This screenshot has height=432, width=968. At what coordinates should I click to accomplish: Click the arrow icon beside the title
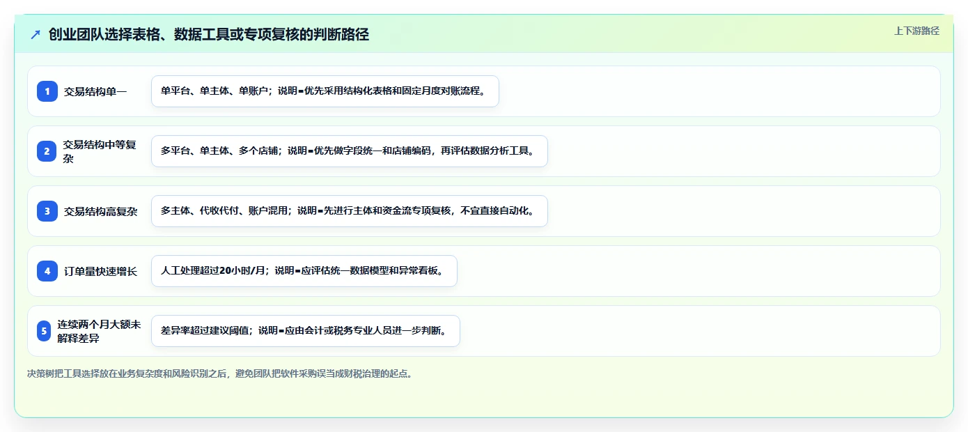click(x=36, y=35)
